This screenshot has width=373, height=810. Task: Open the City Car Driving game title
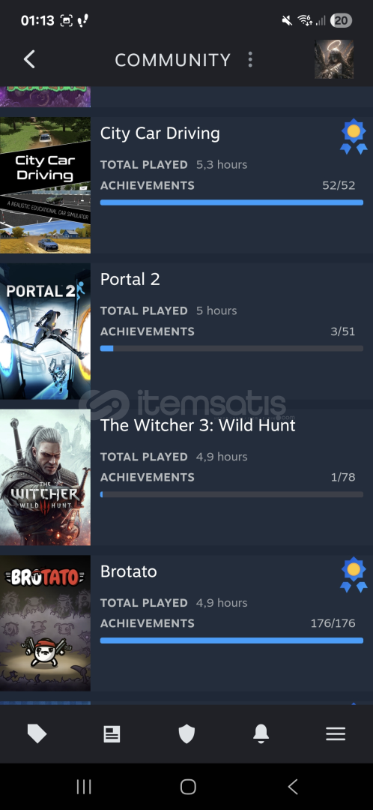(x=160, y=133)
